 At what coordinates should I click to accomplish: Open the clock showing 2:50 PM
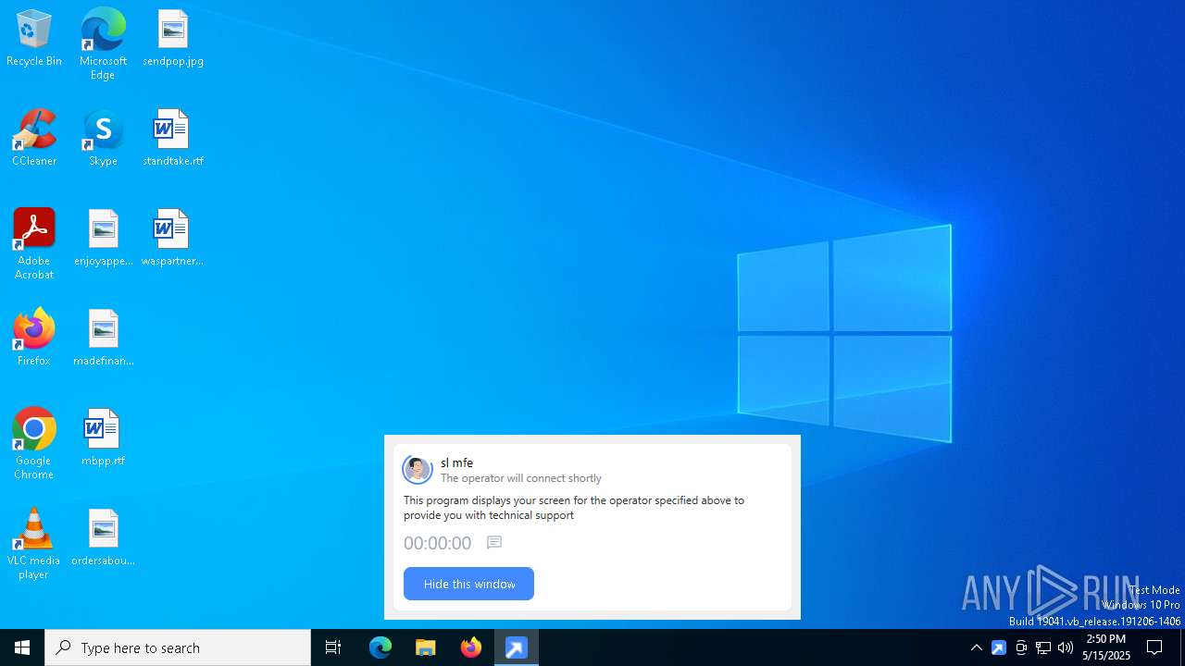coord(1106,647)
